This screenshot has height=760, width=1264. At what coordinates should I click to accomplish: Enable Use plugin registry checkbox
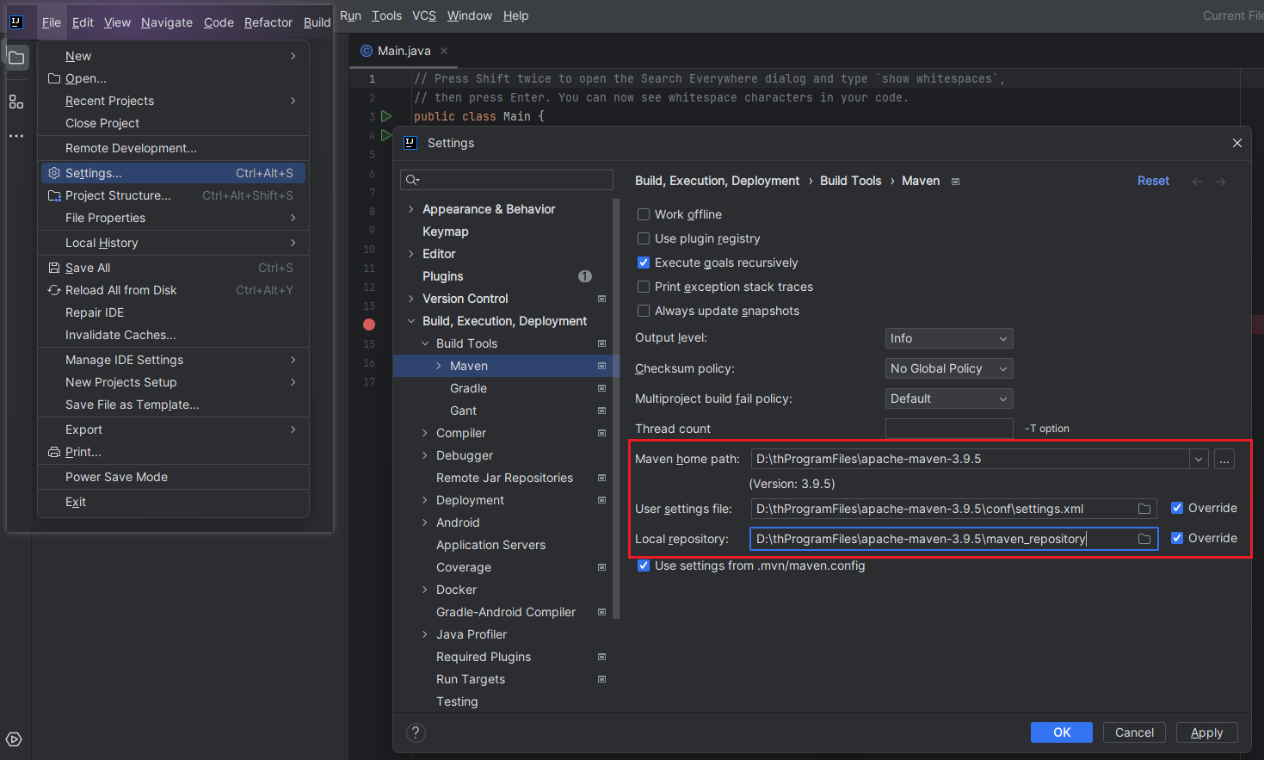click(x=644, y=238)
